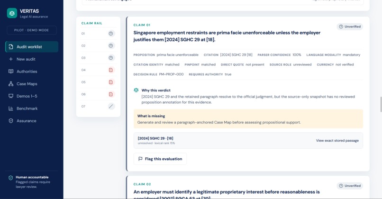Open the Audit worklist page
The image size is (382, 199).
[32, 47]
